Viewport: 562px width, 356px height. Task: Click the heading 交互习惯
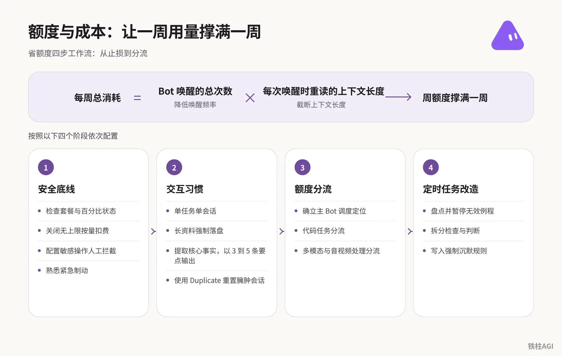pyautogui.click(x=185, y=189)
